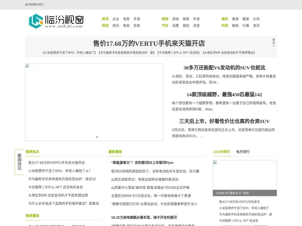302x226 pixels.
Task: Open the 微店 nav link
Action: pyautogui.click(x=186, y=26)
